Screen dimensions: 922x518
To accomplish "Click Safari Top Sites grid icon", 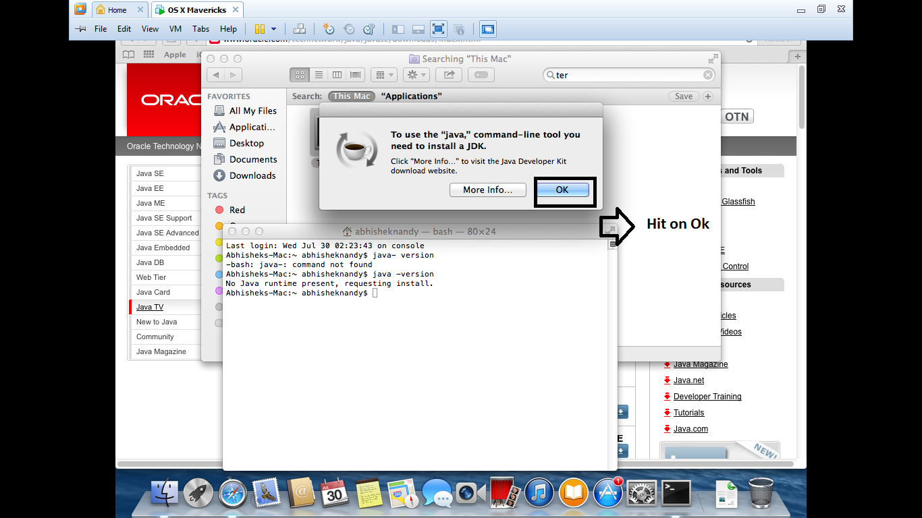I will (x=148, y=55).
